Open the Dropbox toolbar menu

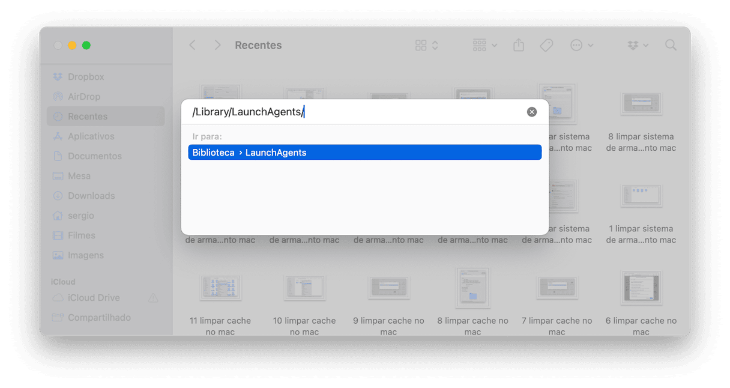[638, 45]
